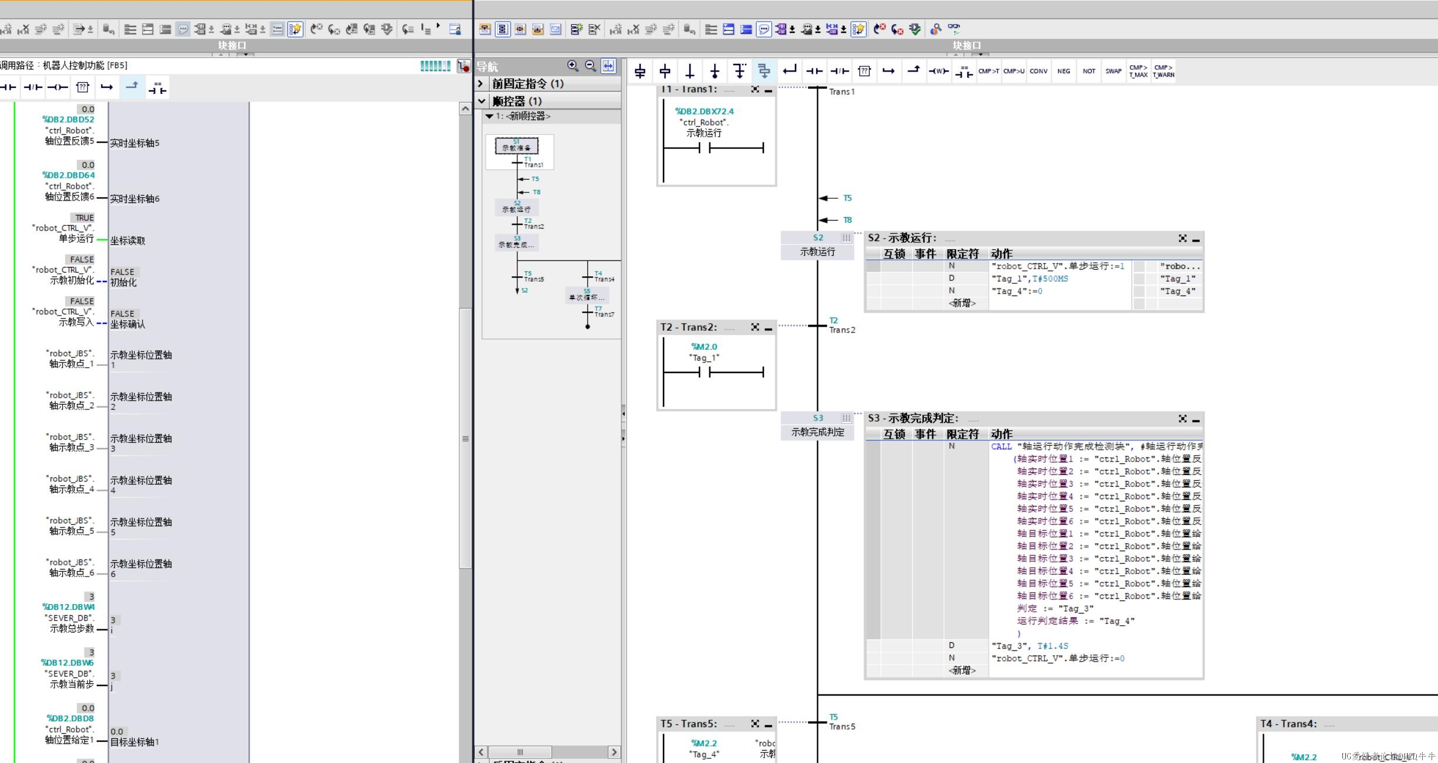Insert CONV instruction
Image resolution: width=1438 pixels, height=763 pixels.
1038,71
